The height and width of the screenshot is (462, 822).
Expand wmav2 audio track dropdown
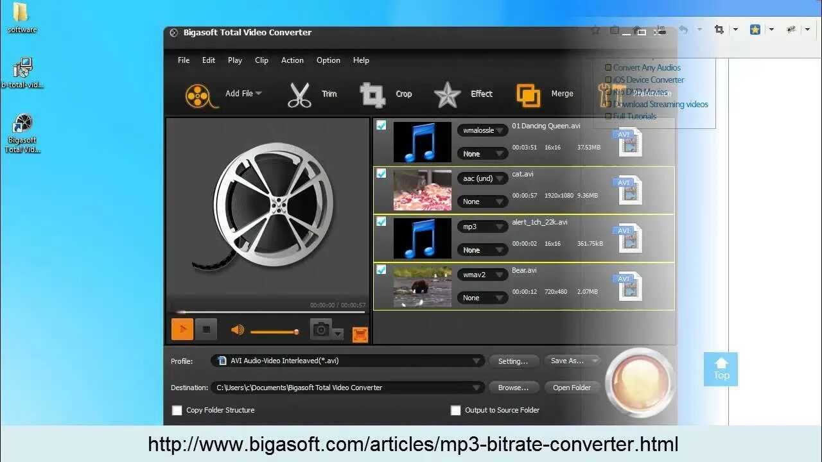[x=483, y=275]
